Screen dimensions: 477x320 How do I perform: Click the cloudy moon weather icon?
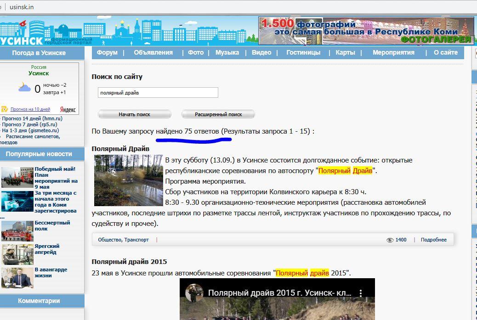(24, 87)
